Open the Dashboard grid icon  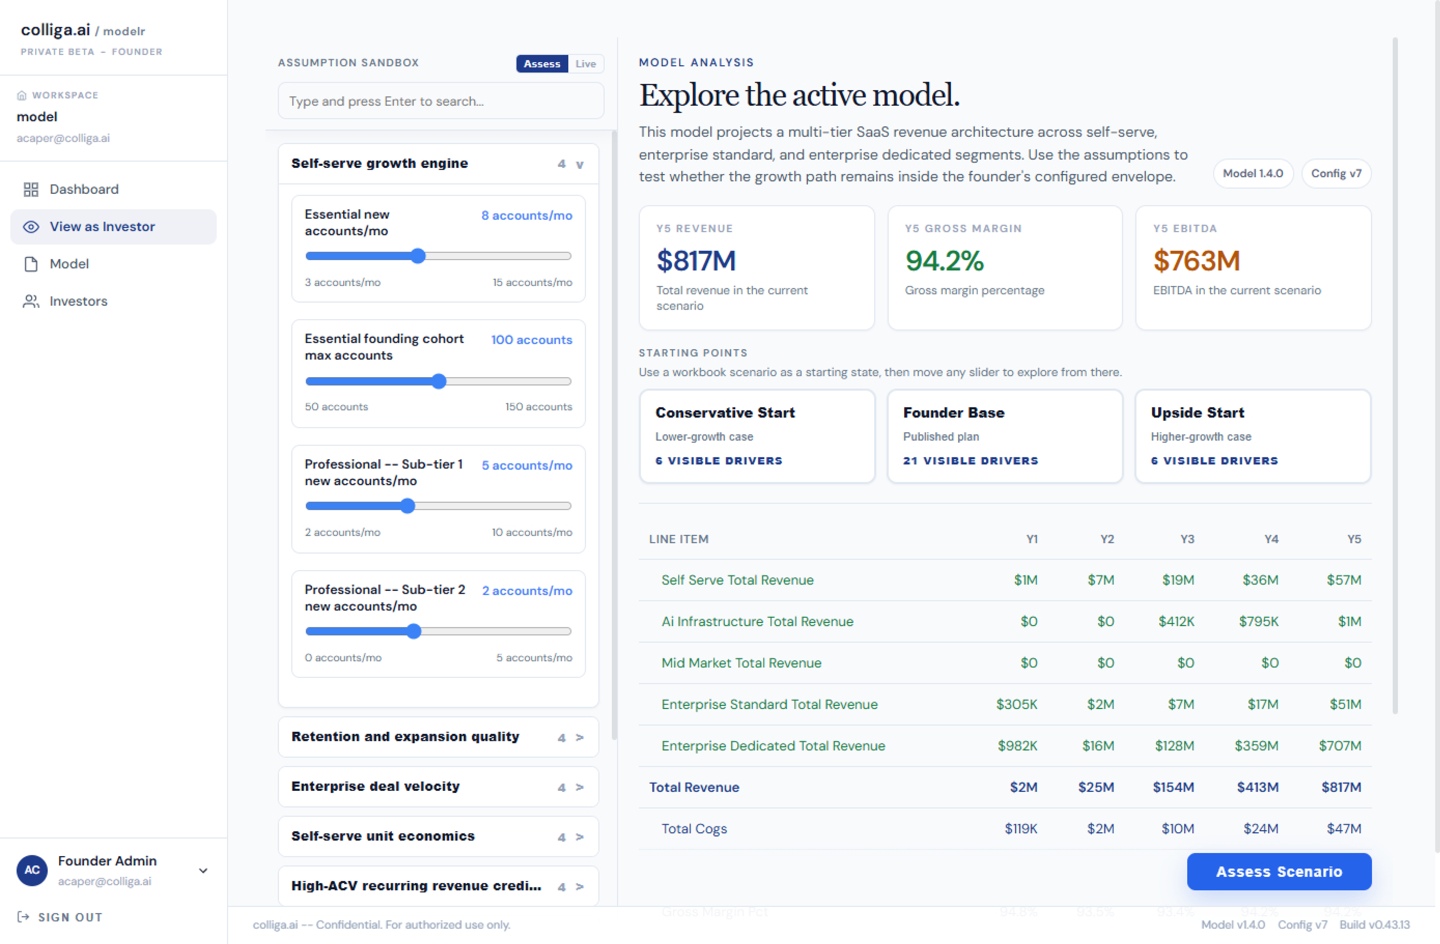coord(31,190)
